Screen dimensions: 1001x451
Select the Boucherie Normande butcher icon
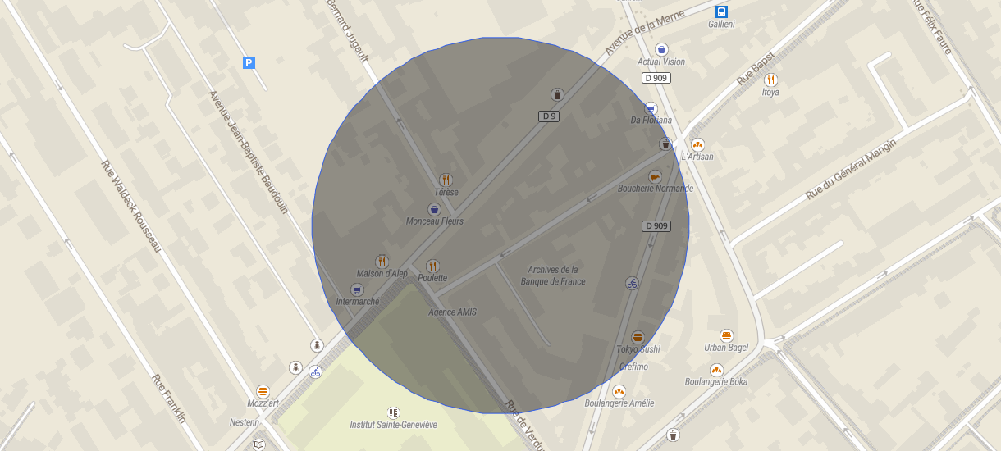655,176
